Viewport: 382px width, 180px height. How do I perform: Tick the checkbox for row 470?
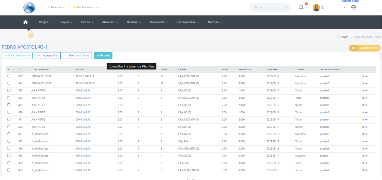pyautogui.click(x=9, y=112)
